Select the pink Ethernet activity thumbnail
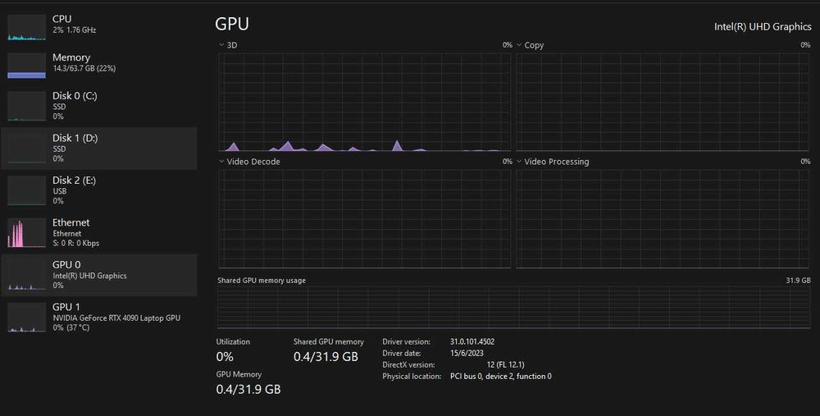Viewport: 820px width, 416px height. click(x=27, y=233)
